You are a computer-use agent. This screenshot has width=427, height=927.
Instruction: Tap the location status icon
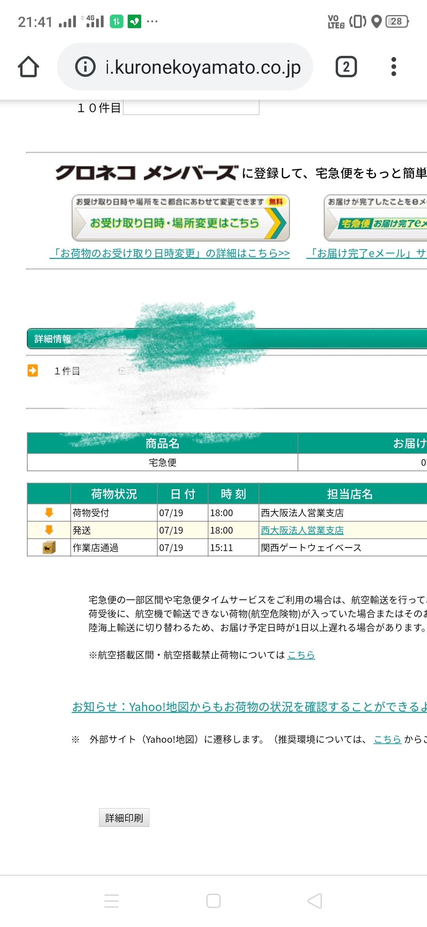tap(377, 21)
